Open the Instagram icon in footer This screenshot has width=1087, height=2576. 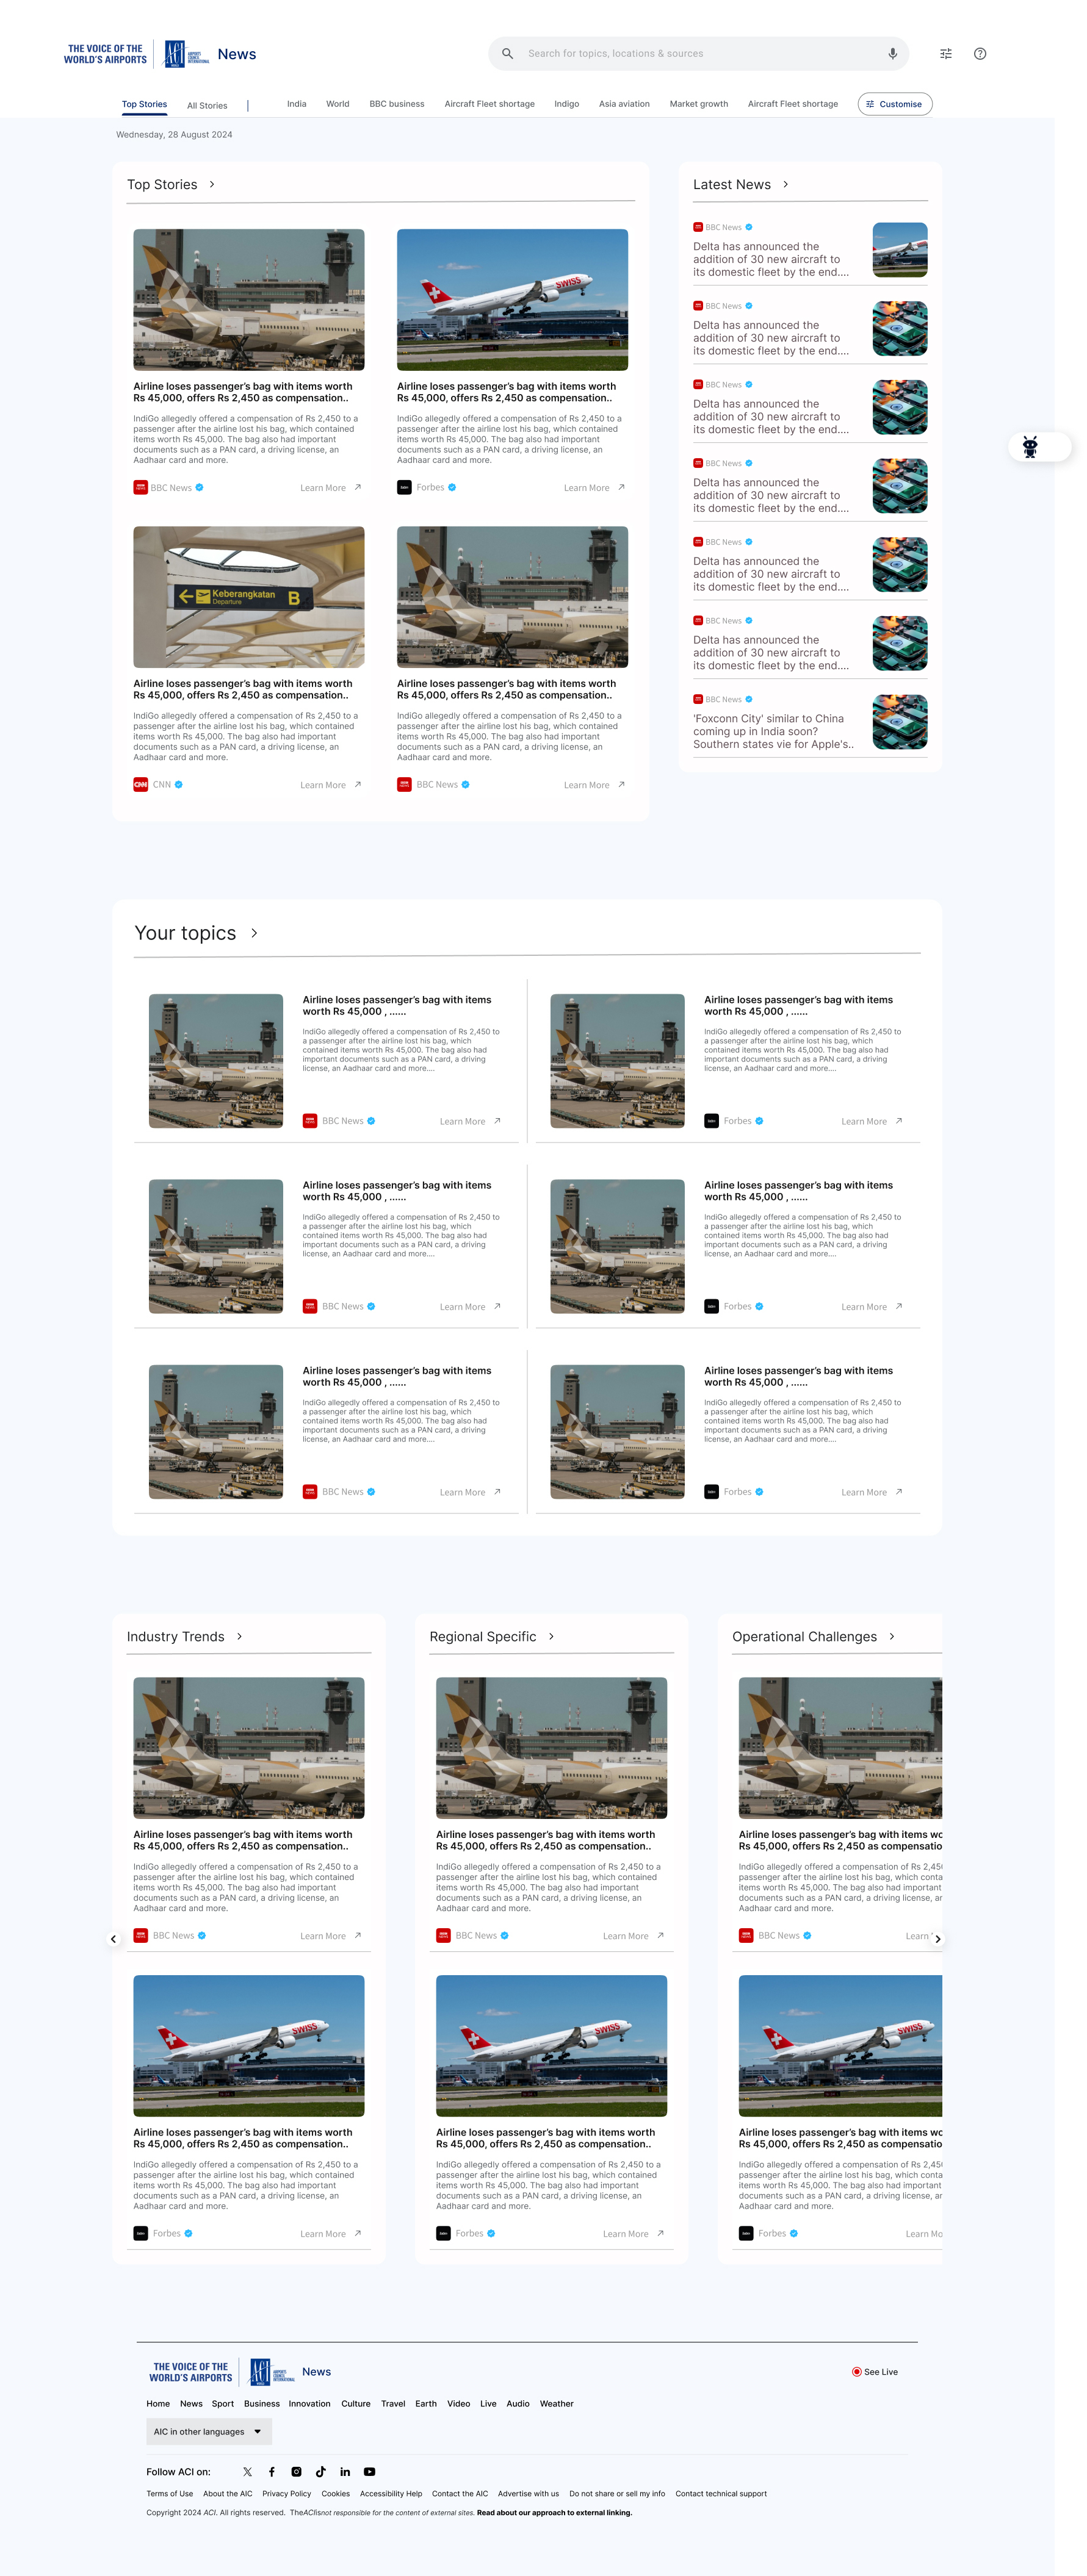point(296,2471)
